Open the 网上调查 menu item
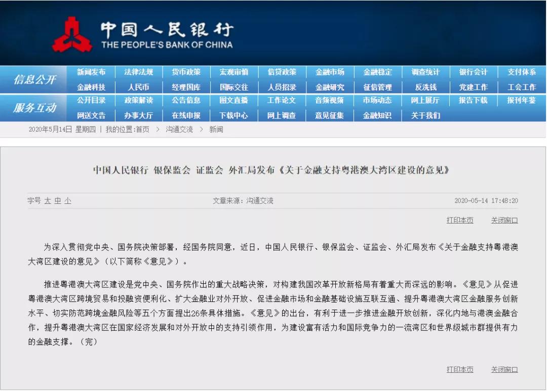Viewport: 547px width, 391px height. coord(282,115)
